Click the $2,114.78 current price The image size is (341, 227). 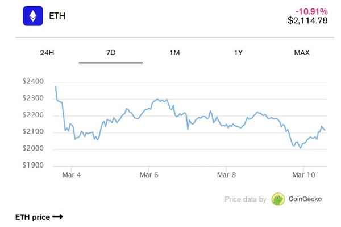pos(307,22)
